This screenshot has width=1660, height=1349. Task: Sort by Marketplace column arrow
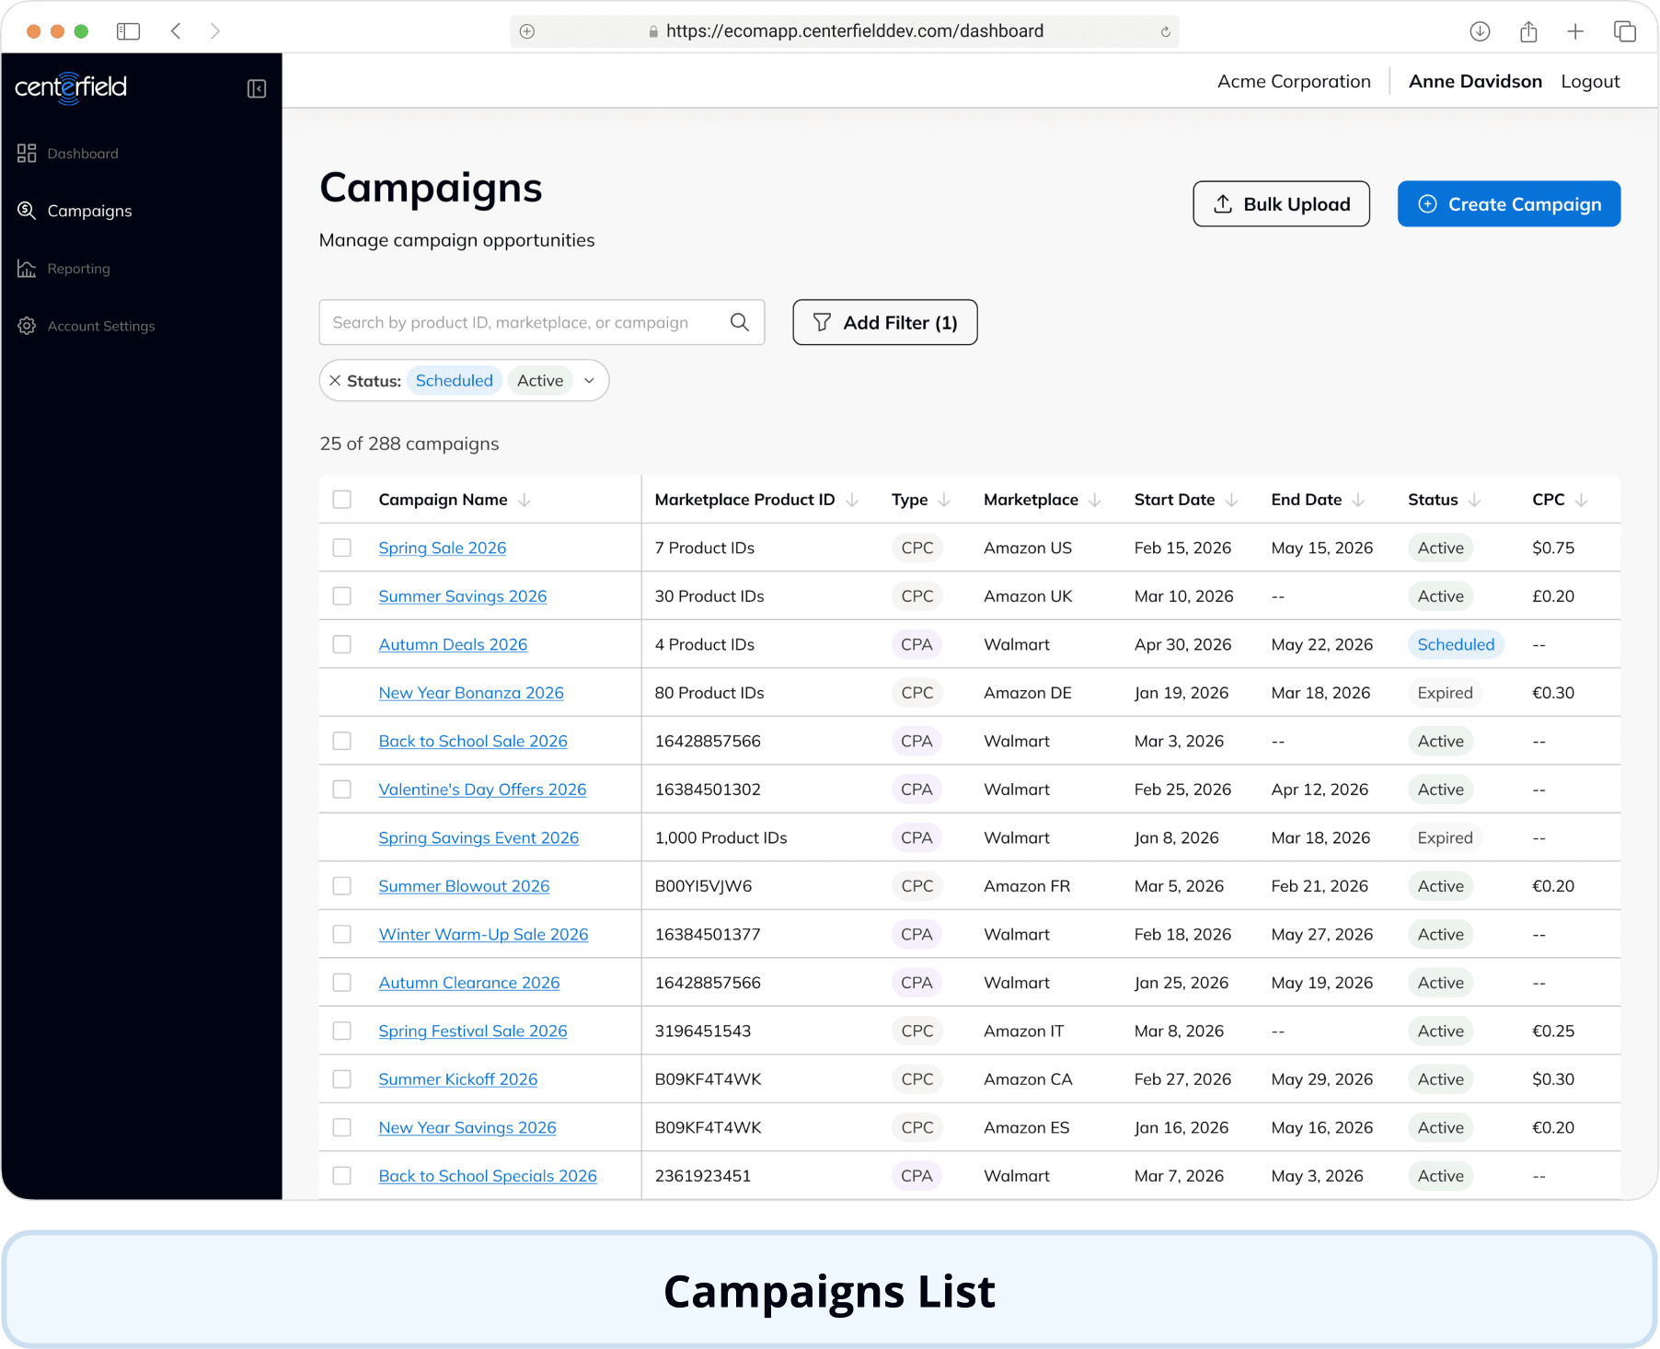point(1095,500)
